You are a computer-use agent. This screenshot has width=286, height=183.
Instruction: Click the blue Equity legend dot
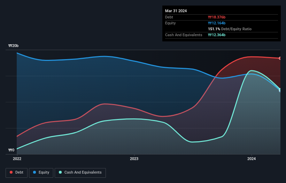[34, 172]
